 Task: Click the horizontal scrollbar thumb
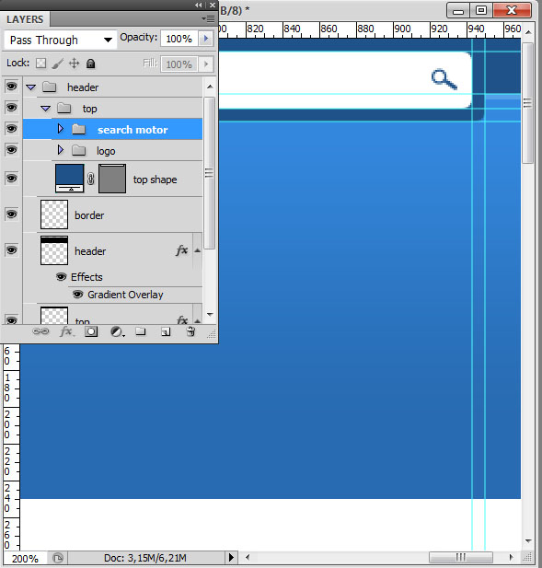click(460, 557)
